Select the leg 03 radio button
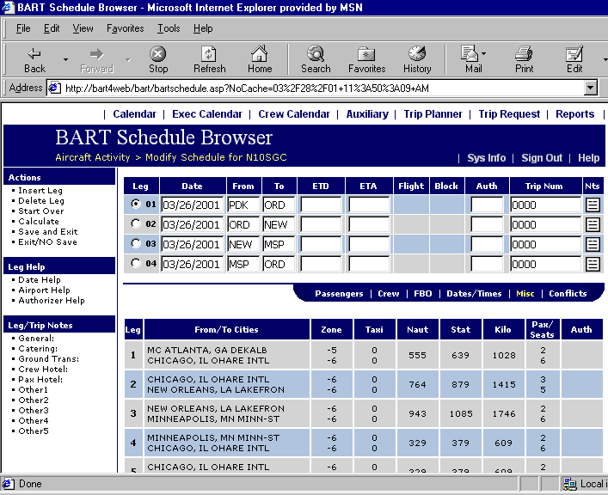This screenshot has width=608, height=495. coord(134,244)
